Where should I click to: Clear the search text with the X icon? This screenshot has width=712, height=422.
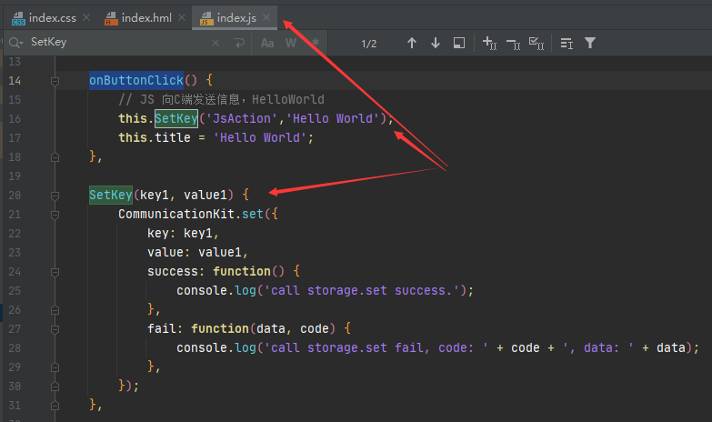pos(216,43)
